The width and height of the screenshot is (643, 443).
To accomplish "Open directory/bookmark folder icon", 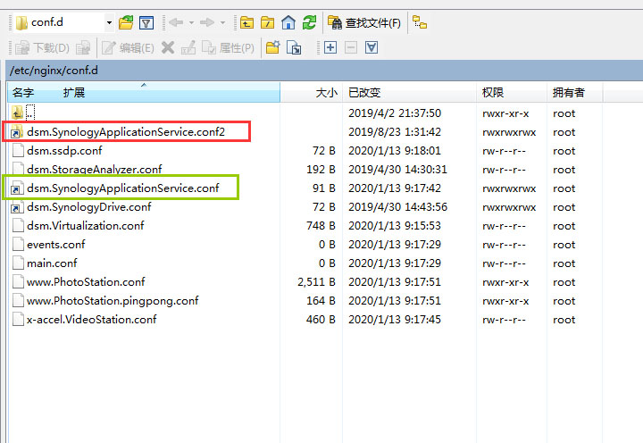I will click(126, 22).
